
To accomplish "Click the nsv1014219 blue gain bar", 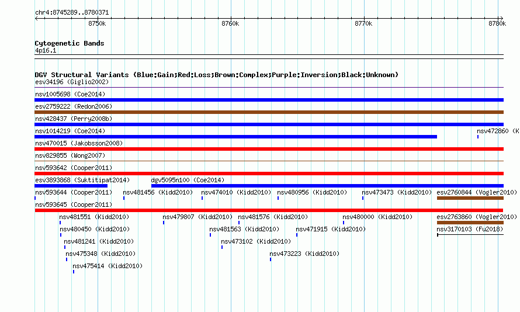I will pos(236,137).
